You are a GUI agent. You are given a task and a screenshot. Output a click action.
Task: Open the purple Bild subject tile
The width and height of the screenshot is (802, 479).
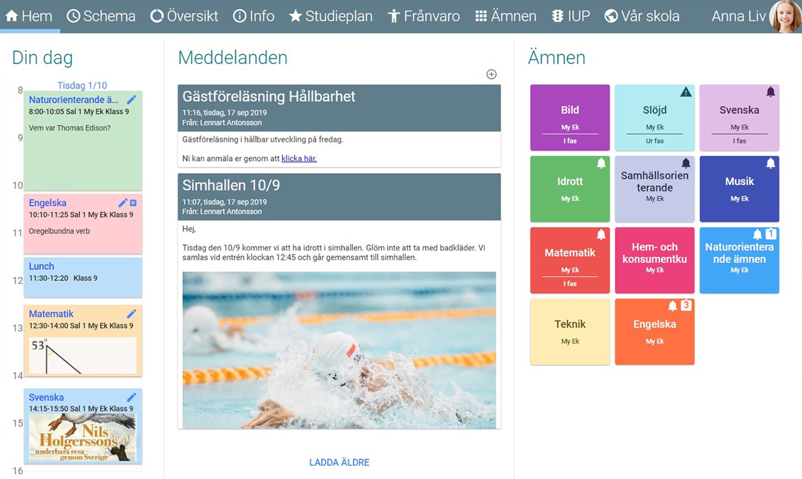[x=570, y=118]
